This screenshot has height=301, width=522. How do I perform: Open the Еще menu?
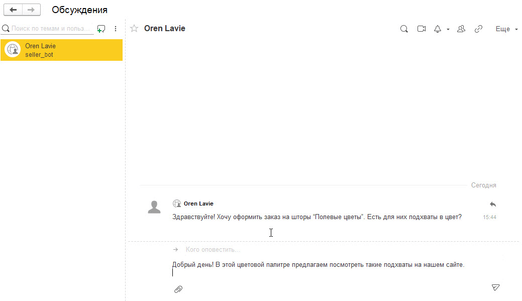(x=506, y=29)
